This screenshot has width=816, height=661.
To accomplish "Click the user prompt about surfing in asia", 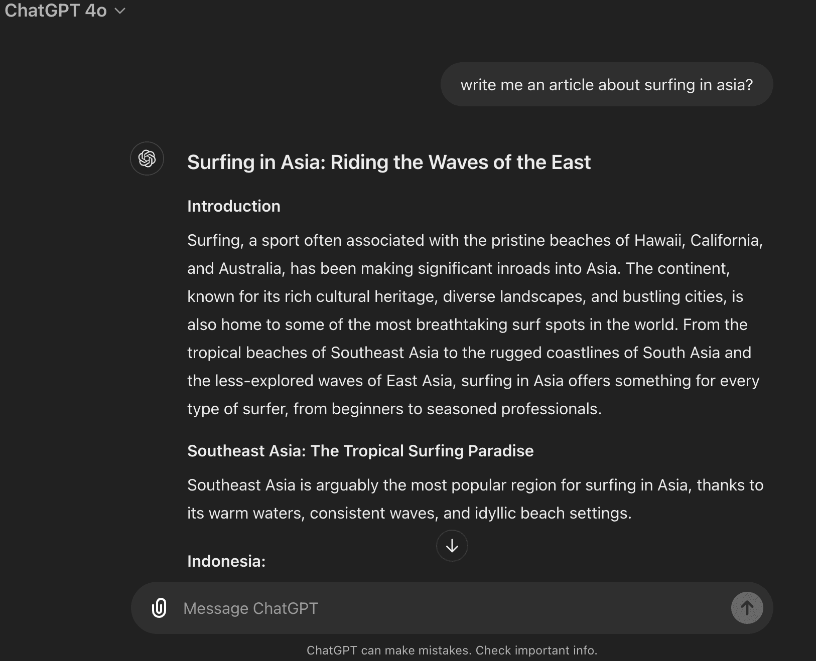I will point(606,85).
